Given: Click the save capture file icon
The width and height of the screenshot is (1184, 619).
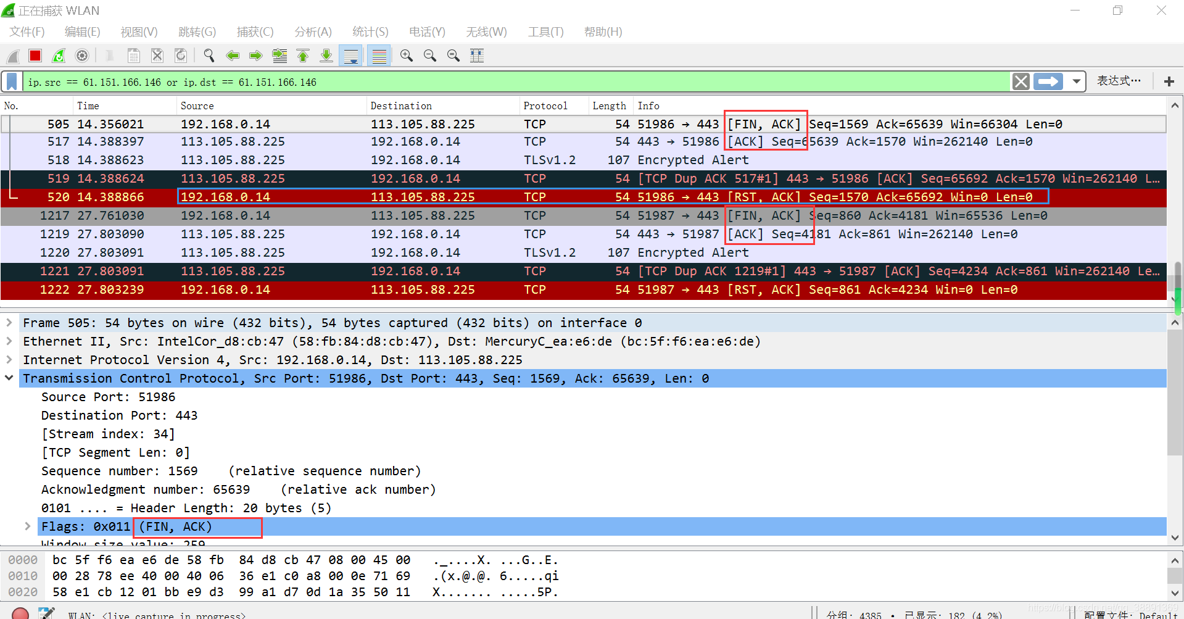Looking at the screenshot, I should tap(133, 56).
